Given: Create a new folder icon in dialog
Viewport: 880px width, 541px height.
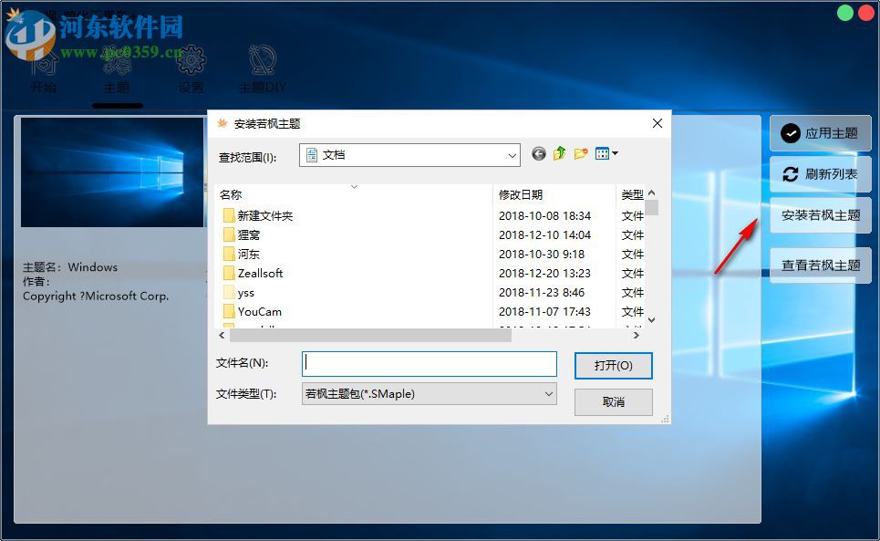Looking at the screenshot, I should [x=581, y=153].
